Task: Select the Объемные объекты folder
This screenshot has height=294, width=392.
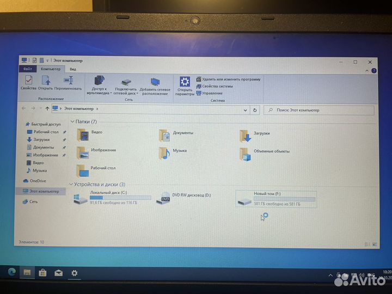Action: click(x=264, y=154)
